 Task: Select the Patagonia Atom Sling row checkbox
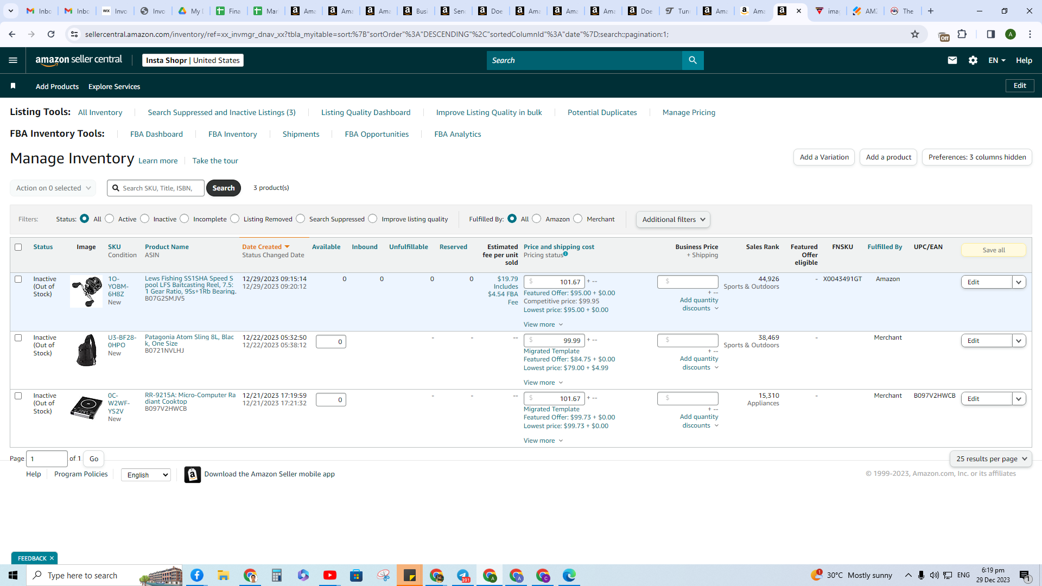[x=18, y=338]
